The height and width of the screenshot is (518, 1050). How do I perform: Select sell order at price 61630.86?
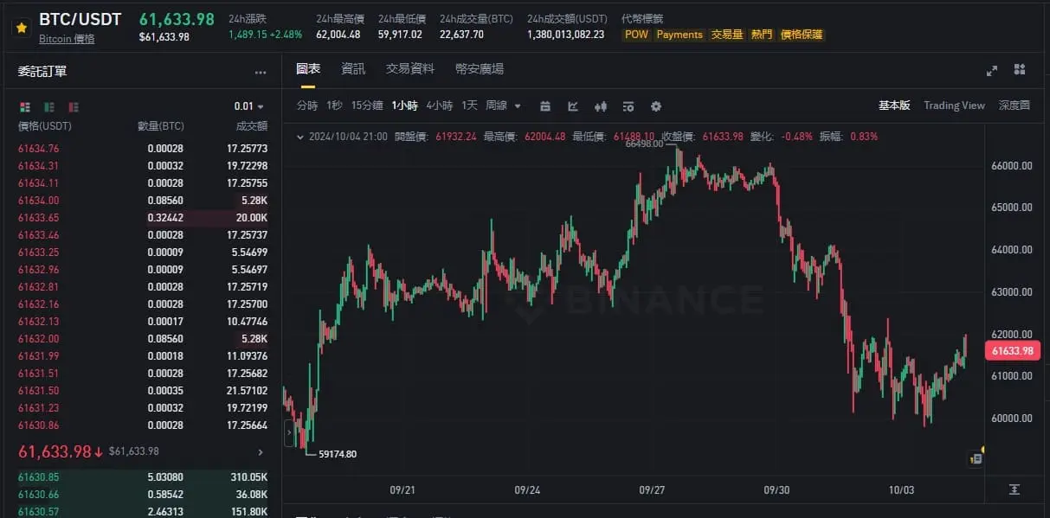(x=143, y=425)
